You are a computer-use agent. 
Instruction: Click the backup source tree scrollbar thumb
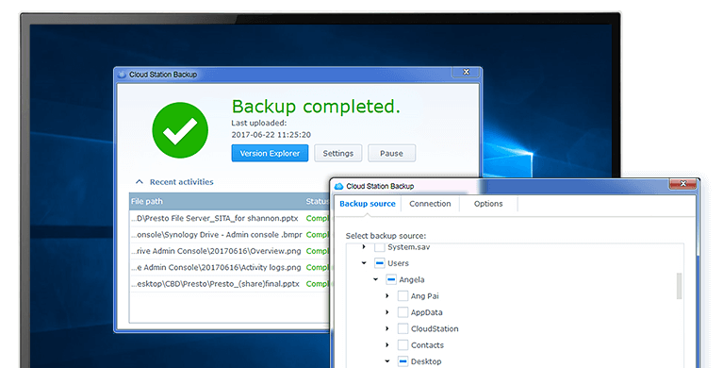[x=679, y=286]
